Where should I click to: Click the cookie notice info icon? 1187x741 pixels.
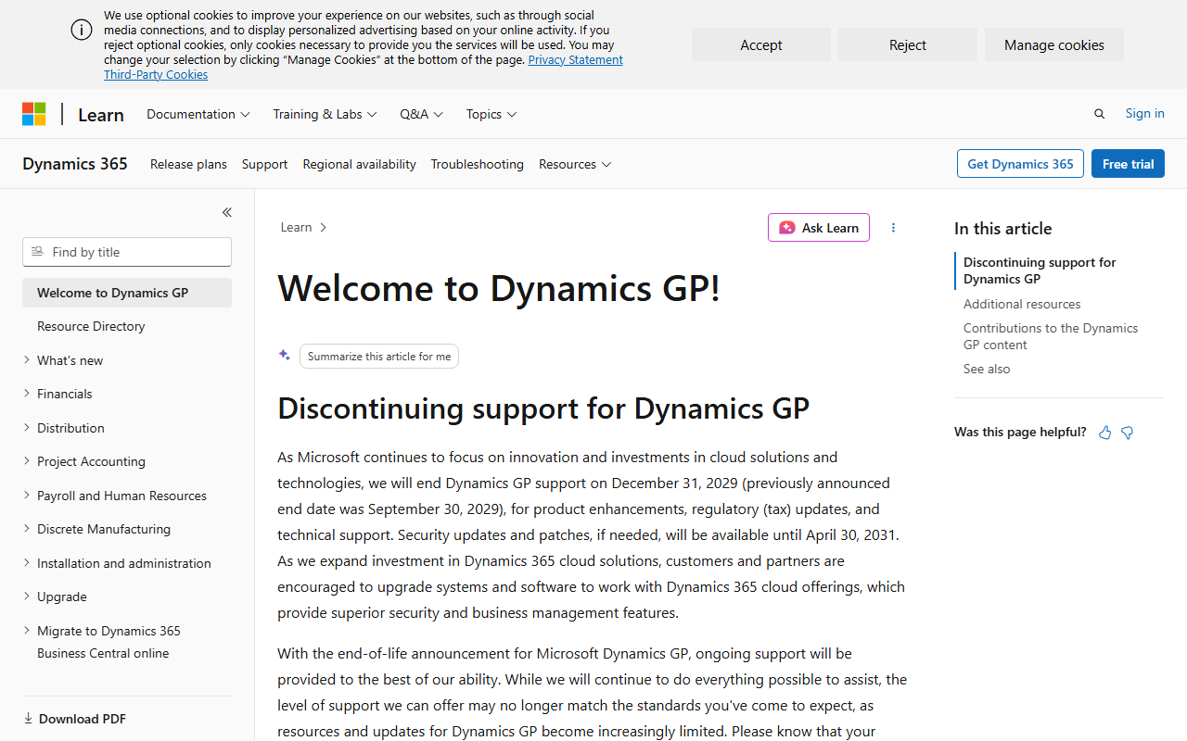[82, 30]
